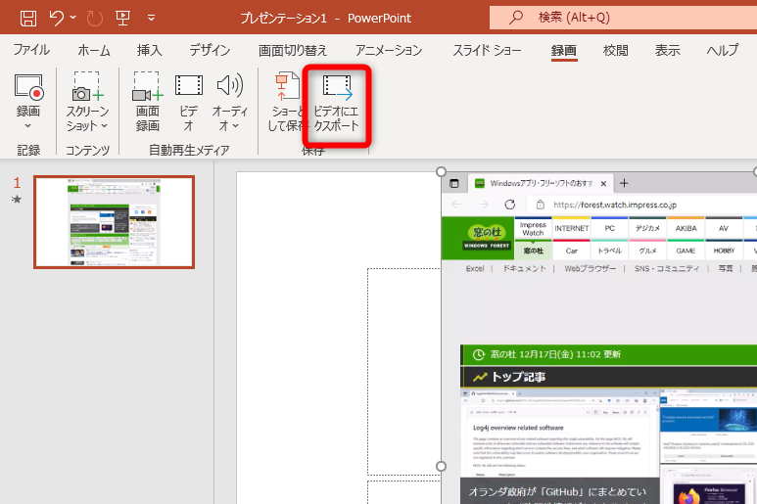Viewport: 757px width, 504px height.
Task: Click the 録画 record button icon
Action: (28, 87)
